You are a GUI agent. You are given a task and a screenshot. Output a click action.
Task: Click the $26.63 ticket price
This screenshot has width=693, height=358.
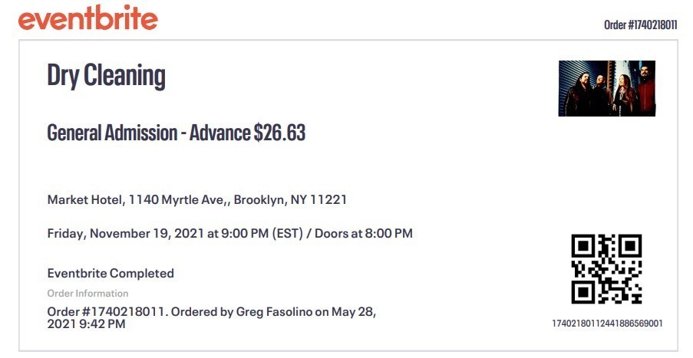click(279, 133)
